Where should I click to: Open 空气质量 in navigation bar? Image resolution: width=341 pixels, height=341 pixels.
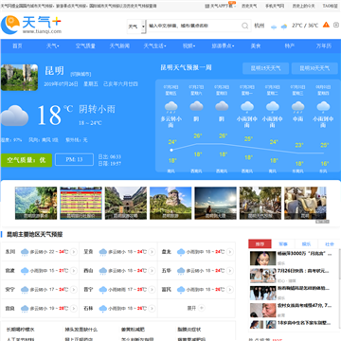(85, 46)
